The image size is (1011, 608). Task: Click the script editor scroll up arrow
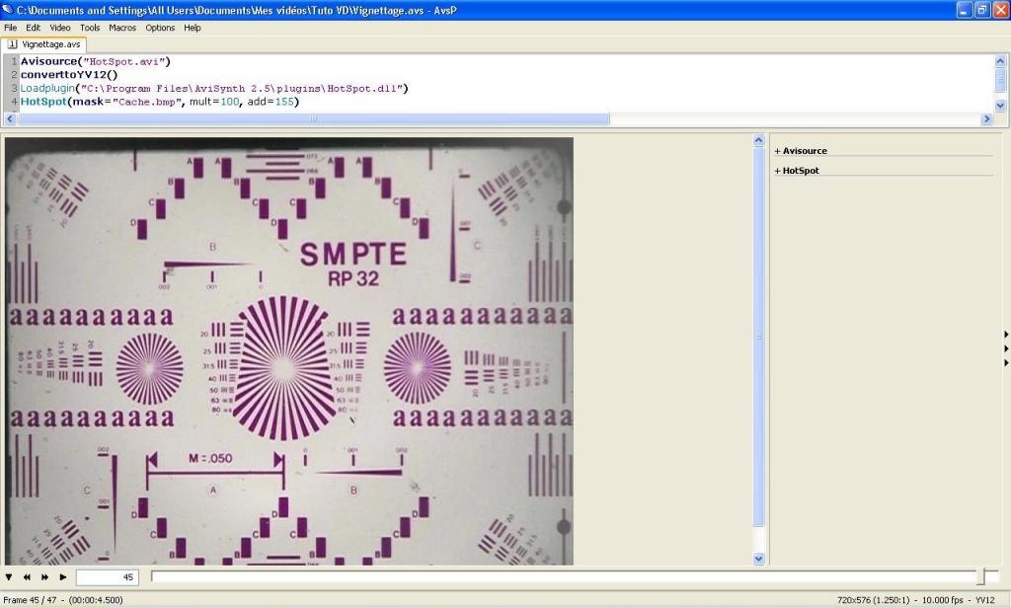point(1000,61)
